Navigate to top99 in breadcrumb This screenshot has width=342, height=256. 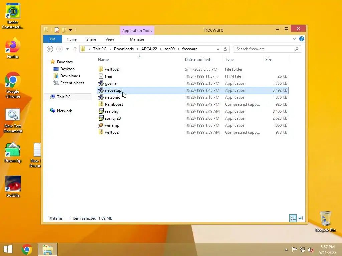pyautogui.click(x=169, y=49)
